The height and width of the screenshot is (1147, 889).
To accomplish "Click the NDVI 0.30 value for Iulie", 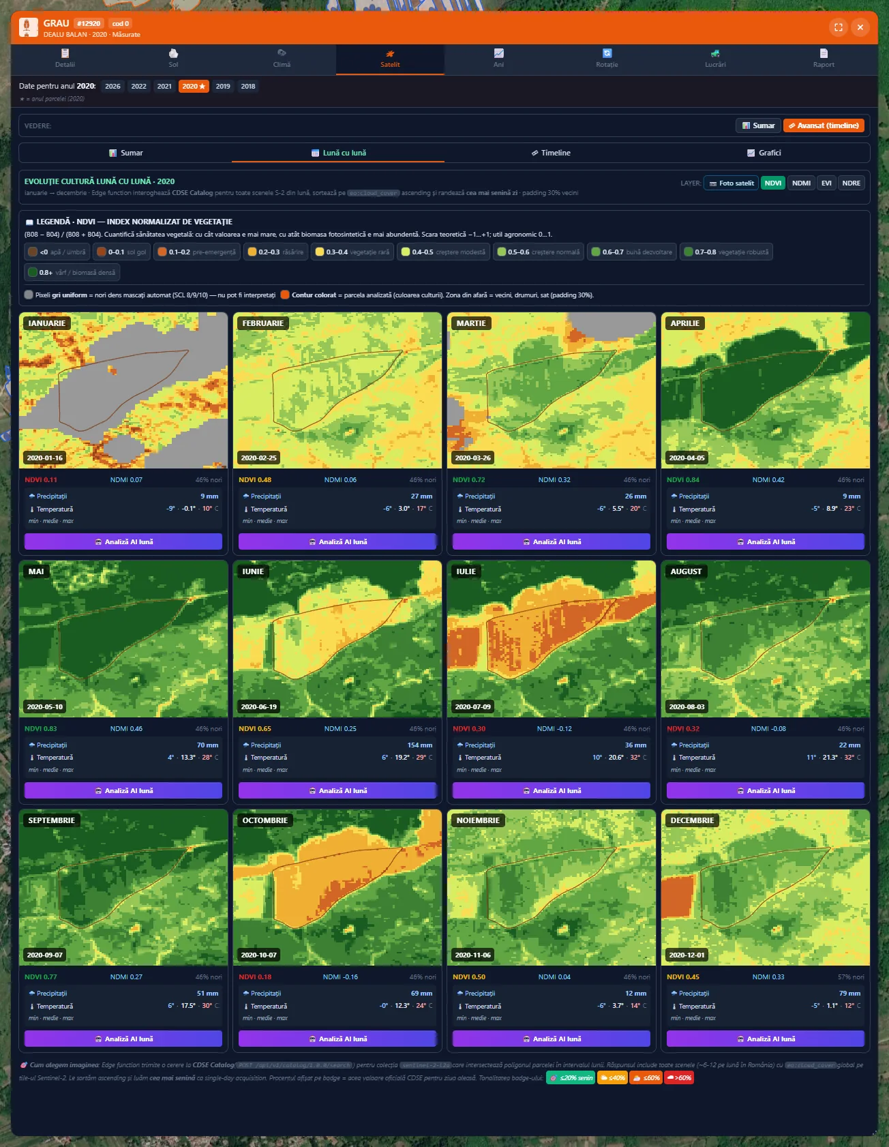I will [x=469, y=728].
